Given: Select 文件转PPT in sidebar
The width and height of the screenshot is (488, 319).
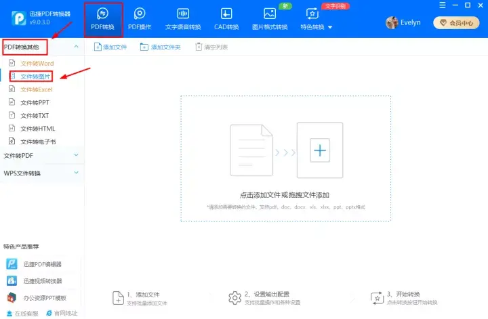Looking at the screenshot, I should [x=35, y=102].
